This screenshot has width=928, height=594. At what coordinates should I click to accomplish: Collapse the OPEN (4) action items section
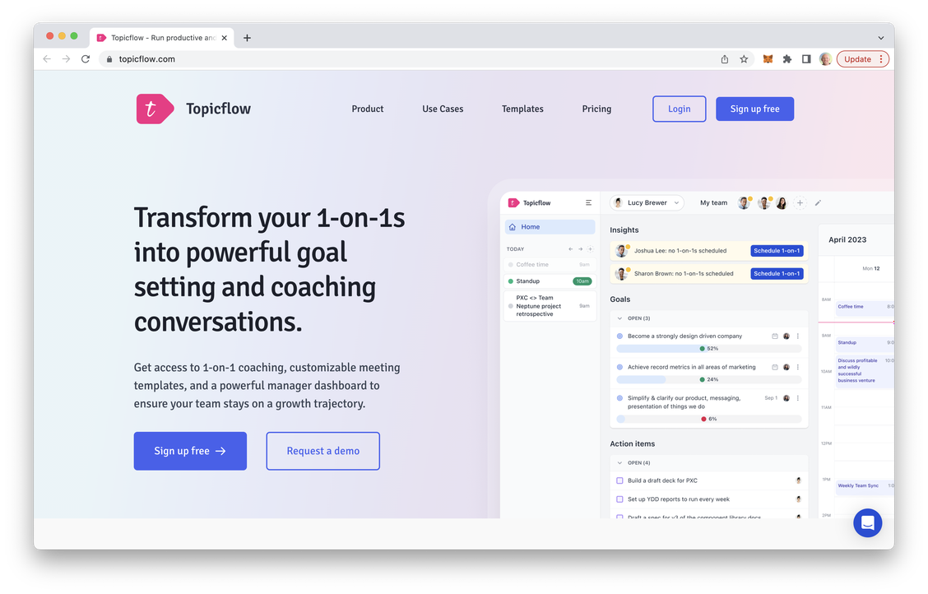619,462
